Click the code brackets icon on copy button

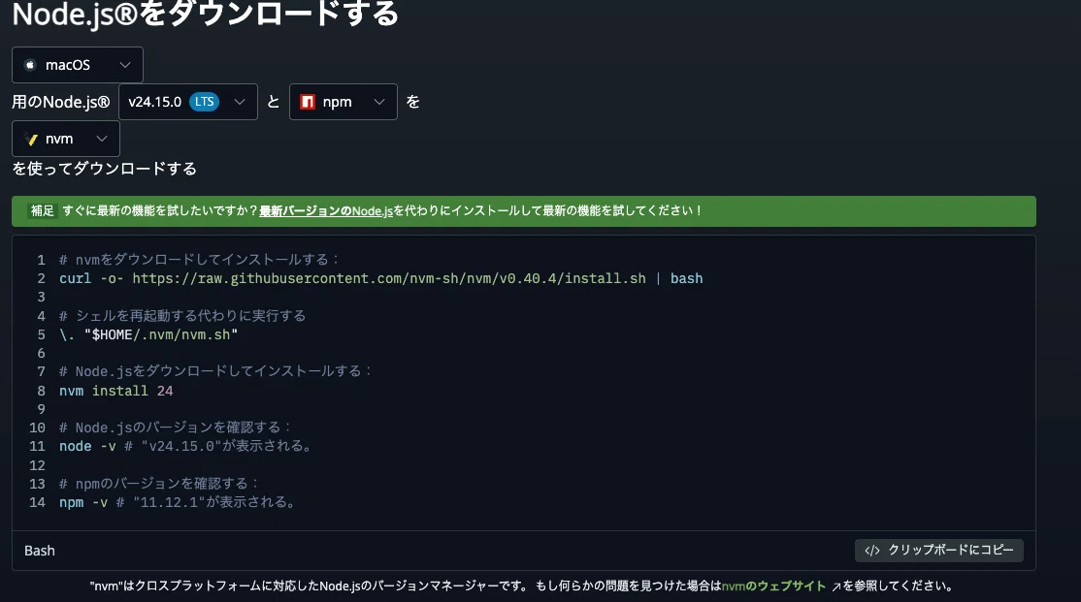click(872, 551)
